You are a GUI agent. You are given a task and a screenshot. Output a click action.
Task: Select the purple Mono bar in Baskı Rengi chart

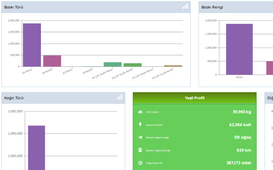pos(239,49)
